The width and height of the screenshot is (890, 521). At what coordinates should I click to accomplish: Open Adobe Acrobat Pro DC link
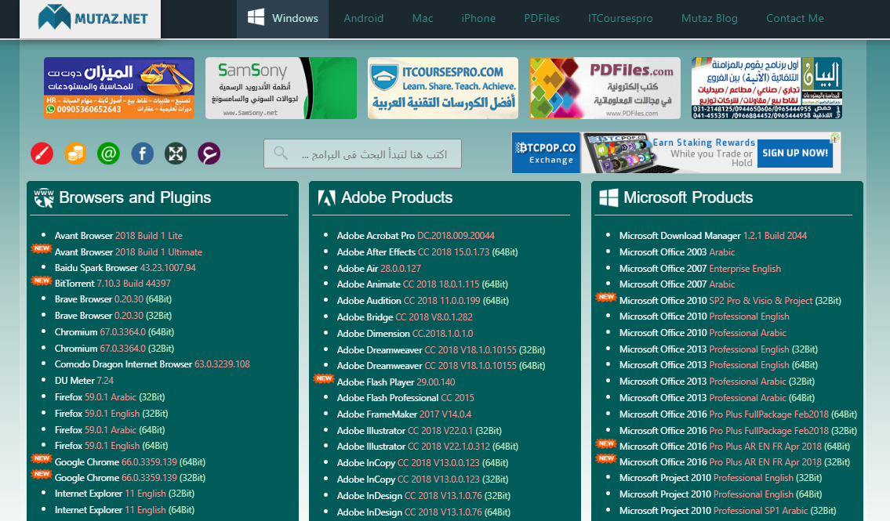click(416, 235)
